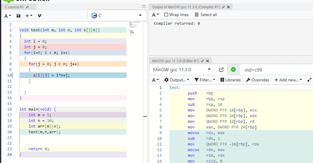313x163 pixels.
Task: Rename C source #1 tab via pencil icon
Action: 27,7
